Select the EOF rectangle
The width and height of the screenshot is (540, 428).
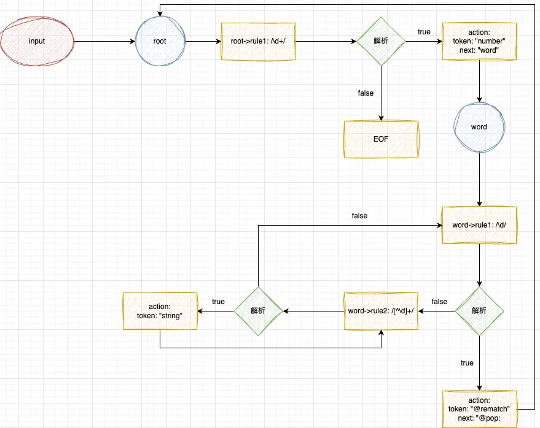(382, 139)
